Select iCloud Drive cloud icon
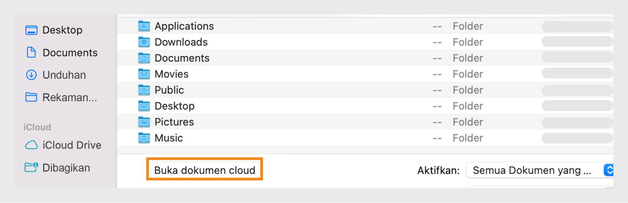628x203 pixels. pos(32,145)
